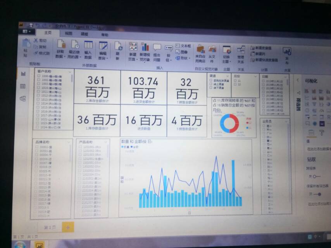The height and width of the screenshot is (248, 331).
Task: Expand the 渠道 slicer dropdown chevron
Action: [228, 76]
